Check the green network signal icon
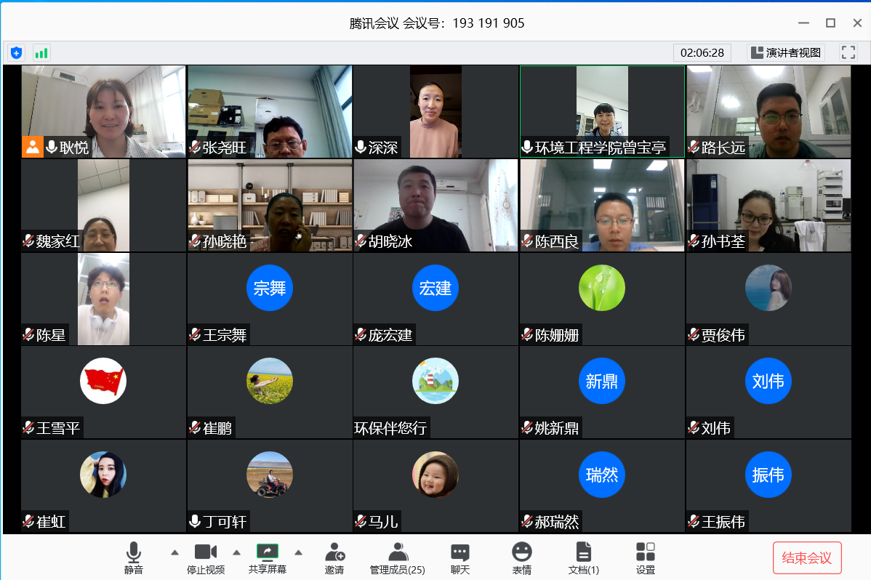The height and width of the screenshot is (580, 871). coord(41,52)
